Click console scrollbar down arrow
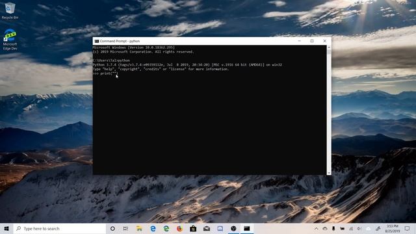 (329, 173)
